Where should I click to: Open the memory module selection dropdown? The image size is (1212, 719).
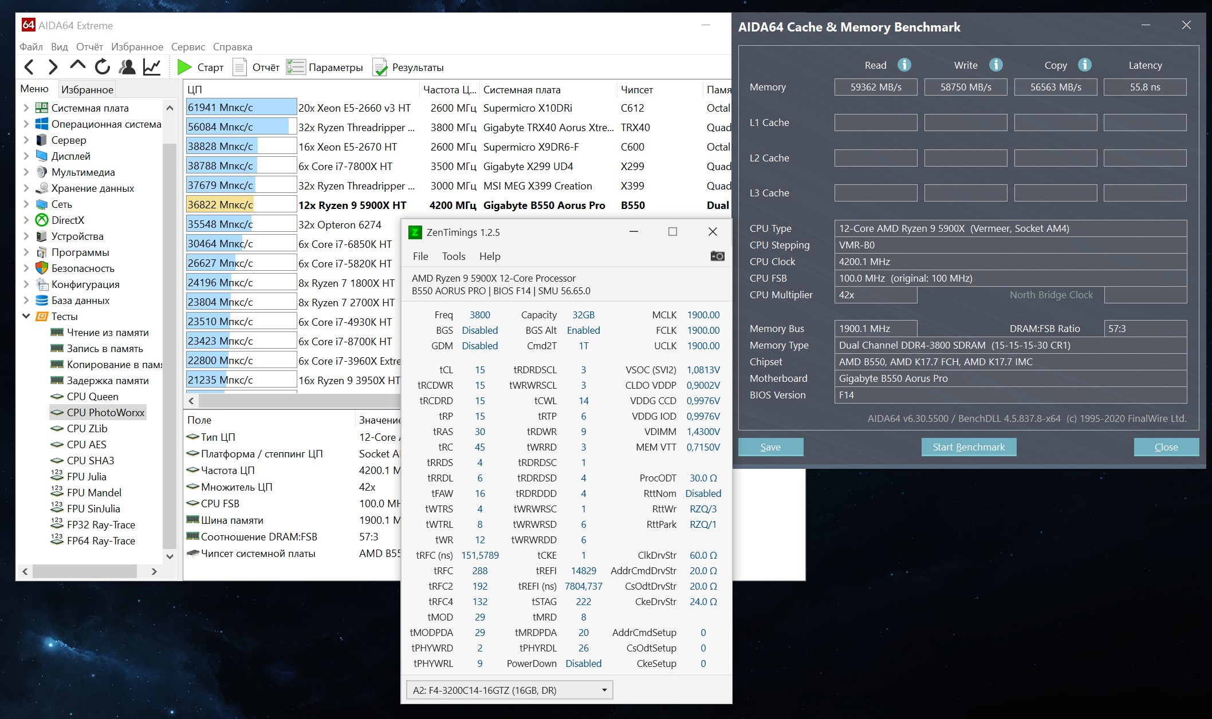pos(509,690)
